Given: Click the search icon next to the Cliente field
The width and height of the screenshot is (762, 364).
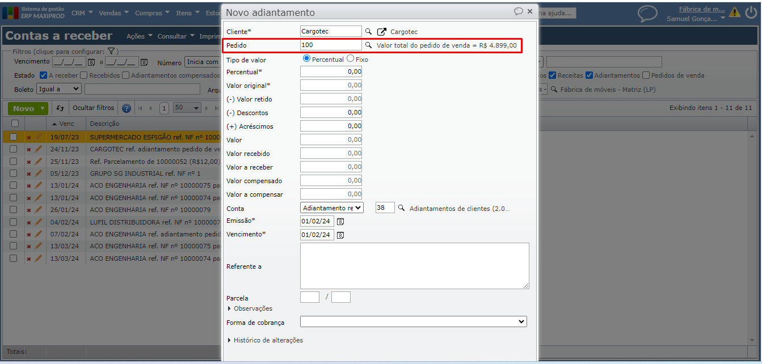Looking at the screenshot, I should 368,32.
